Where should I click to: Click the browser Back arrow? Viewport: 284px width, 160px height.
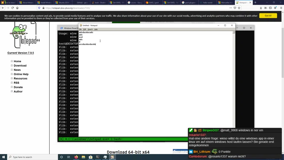tap(3, 8)
